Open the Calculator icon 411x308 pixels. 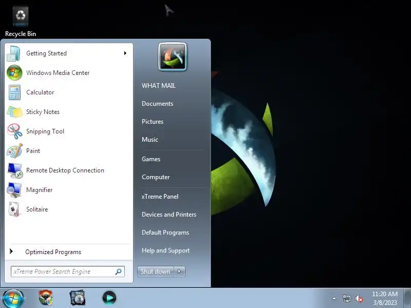(14, 92)
